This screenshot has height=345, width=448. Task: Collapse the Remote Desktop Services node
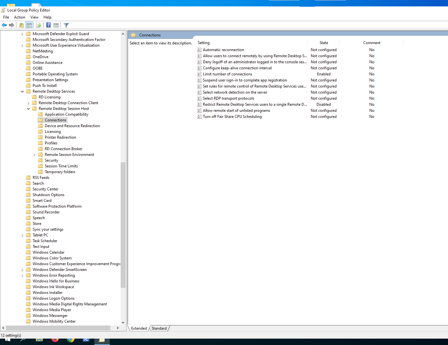coord(22,91)
